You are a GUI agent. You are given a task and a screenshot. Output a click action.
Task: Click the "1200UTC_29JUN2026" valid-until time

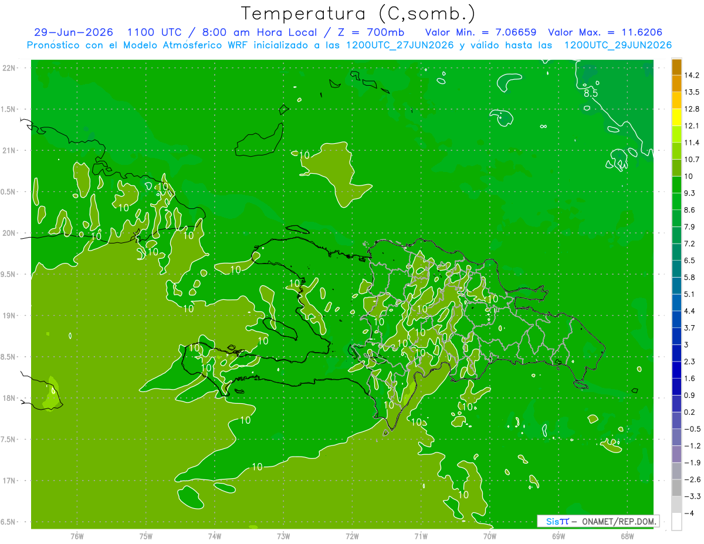618,45
